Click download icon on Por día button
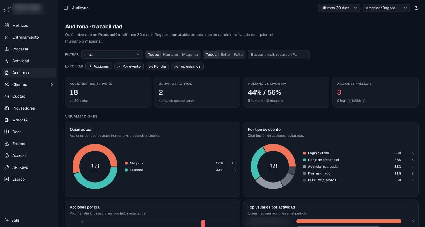 coord(151,66)
